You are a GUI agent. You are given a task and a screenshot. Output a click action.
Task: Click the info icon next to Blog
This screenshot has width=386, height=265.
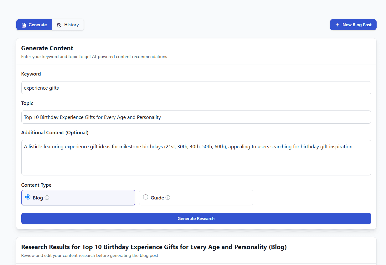47,198
